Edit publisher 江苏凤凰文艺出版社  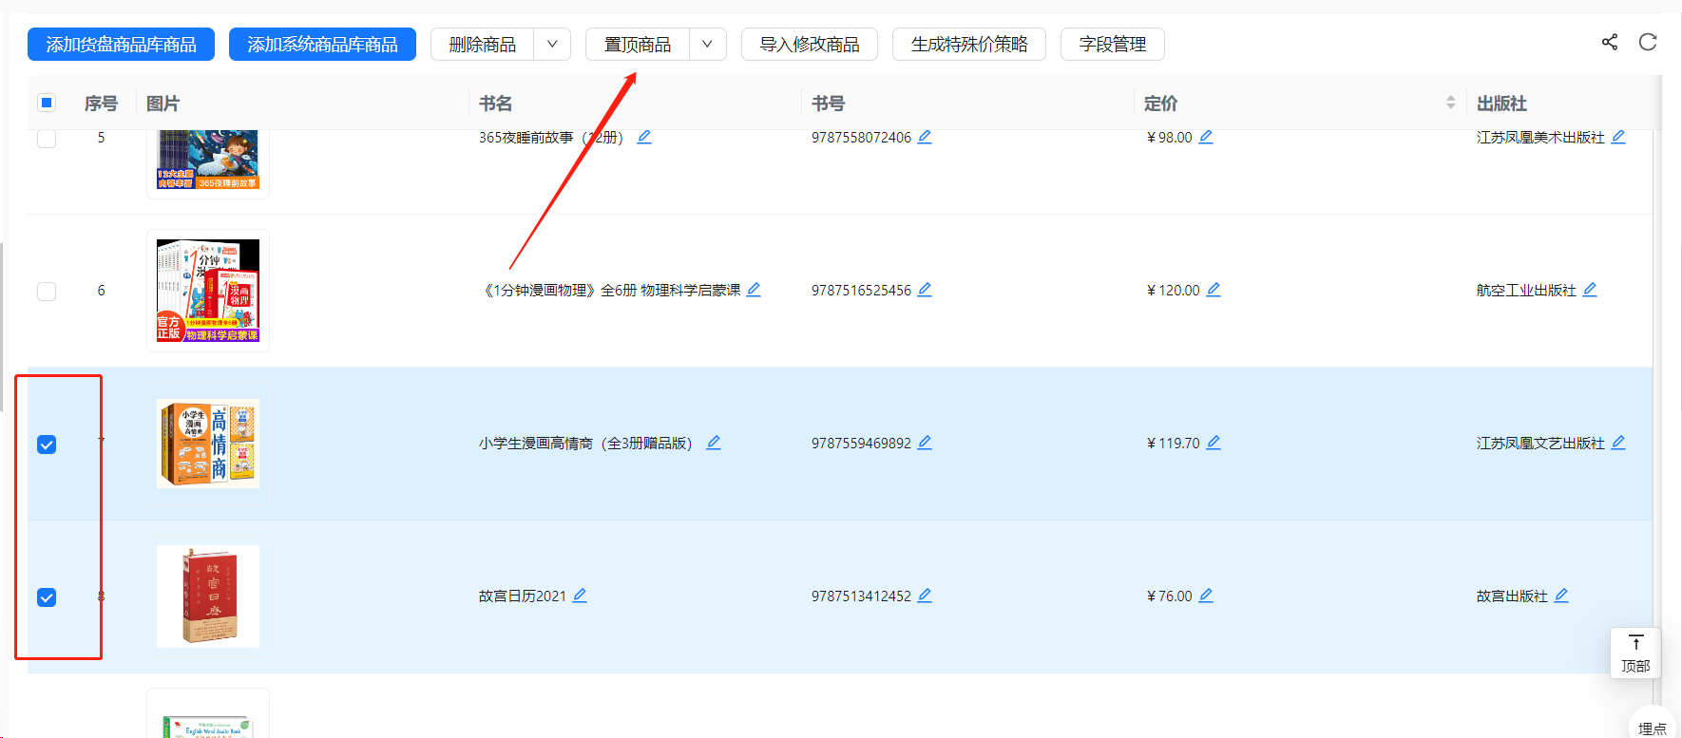point(1618,443)
